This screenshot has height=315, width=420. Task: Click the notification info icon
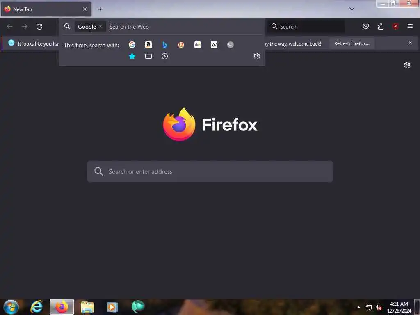(11, 43)
